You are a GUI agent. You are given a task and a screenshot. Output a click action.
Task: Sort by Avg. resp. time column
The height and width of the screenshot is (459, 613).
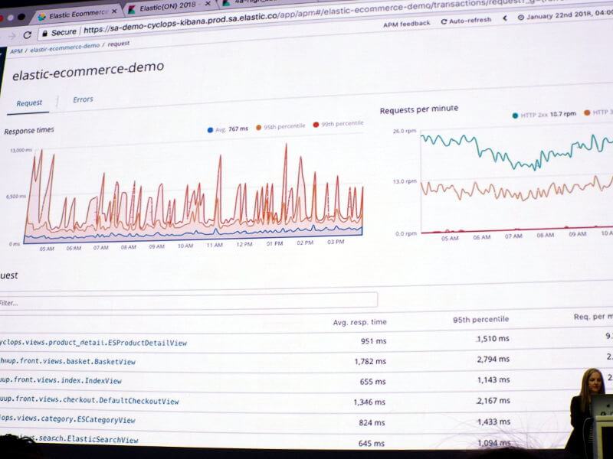pyautogui.click(x=359, y=322)
